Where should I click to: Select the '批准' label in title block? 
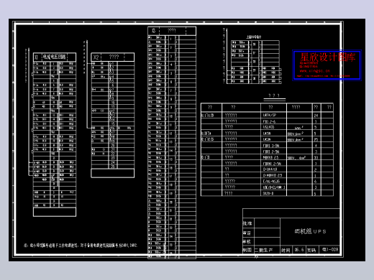pyautogui.click(x=247, y=223)
